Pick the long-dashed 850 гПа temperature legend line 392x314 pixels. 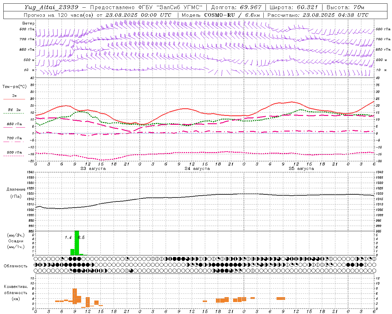(x=13, y=128)
